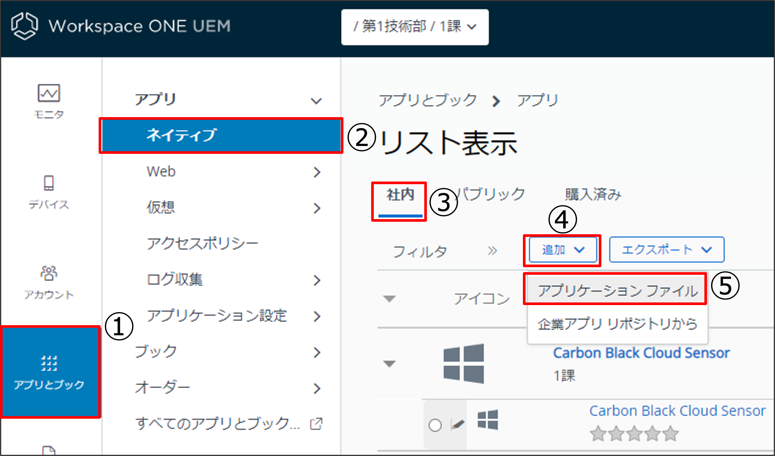Click the header row triangle beside アイコン
Image resolution: width=775 pixels, height=456 pixels.
click(390, 299)
